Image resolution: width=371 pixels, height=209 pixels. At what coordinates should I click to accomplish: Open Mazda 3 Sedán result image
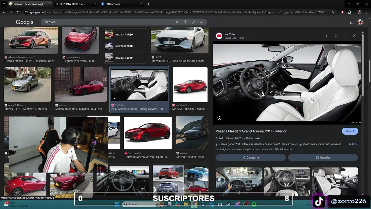click(192, 133)
